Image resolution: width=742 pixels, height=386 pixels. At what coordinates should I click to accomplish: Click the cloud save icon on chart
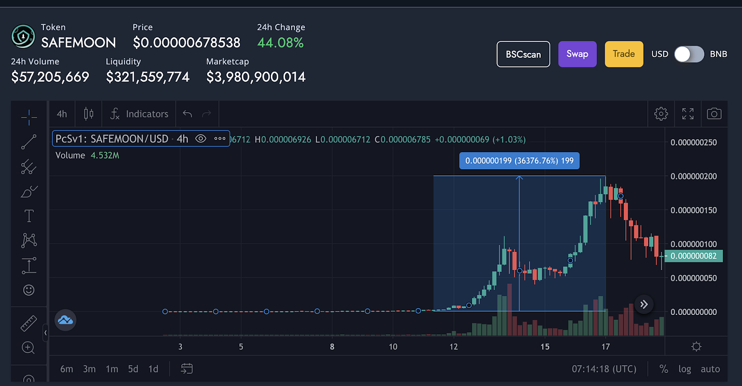(x=66, y=320)
